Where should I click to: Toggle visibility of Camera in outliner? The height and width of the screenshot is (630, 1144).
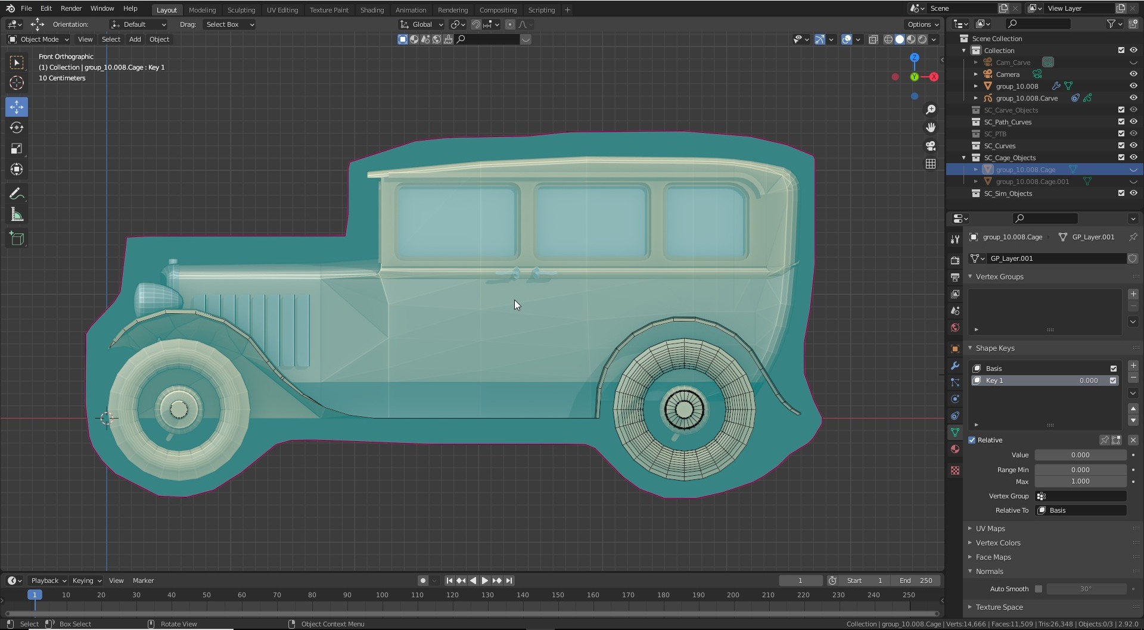(x=1133, y=74)
